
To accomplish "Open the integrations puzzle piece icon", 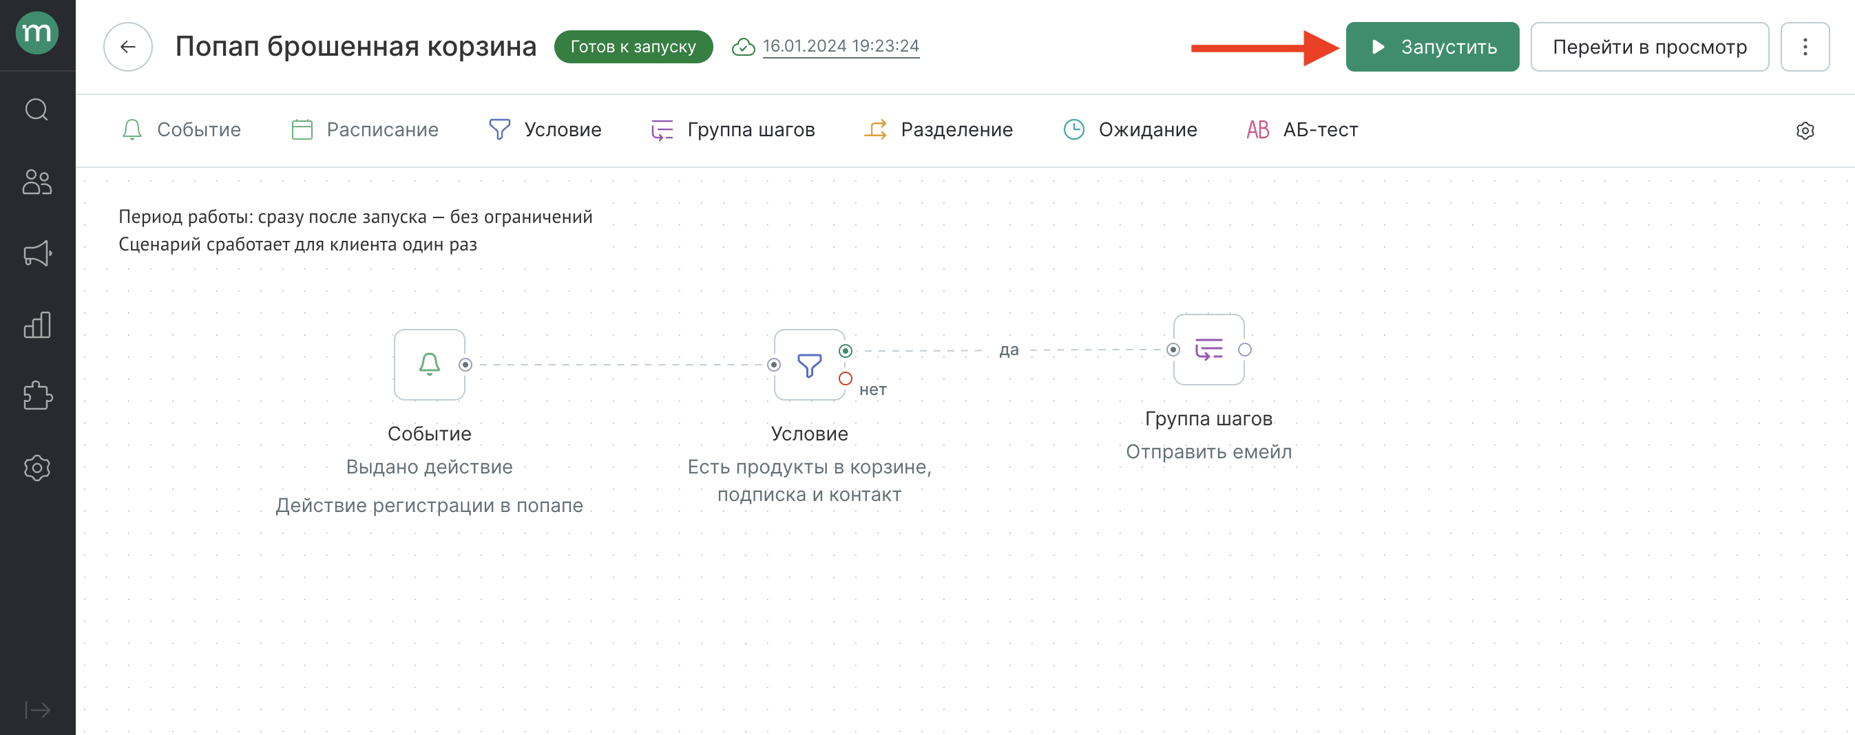I will pyautogui.click(x=36, y=395).
